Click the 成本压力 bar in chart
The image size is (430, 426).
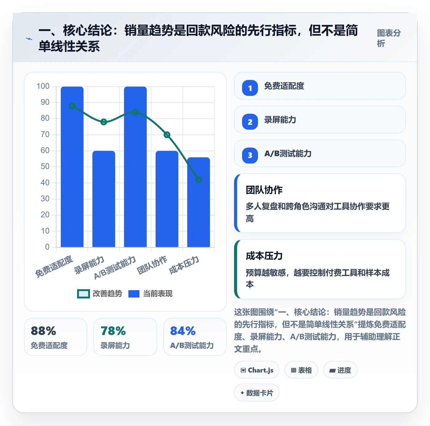pos(199,202)
